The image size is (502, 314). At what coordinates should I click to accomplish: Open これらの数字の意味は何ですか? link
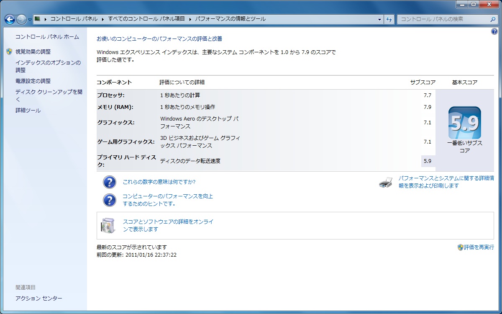pos(159,182)
